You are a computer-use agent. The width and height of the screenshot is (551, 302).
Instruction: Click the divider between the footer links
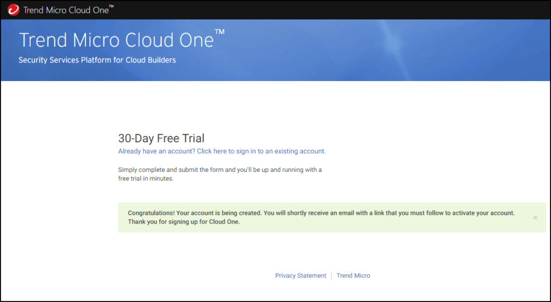(x=331, y=276)
